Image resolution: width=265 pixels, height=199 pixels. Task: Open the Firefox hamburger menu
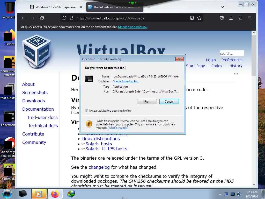tap(250, 18)
